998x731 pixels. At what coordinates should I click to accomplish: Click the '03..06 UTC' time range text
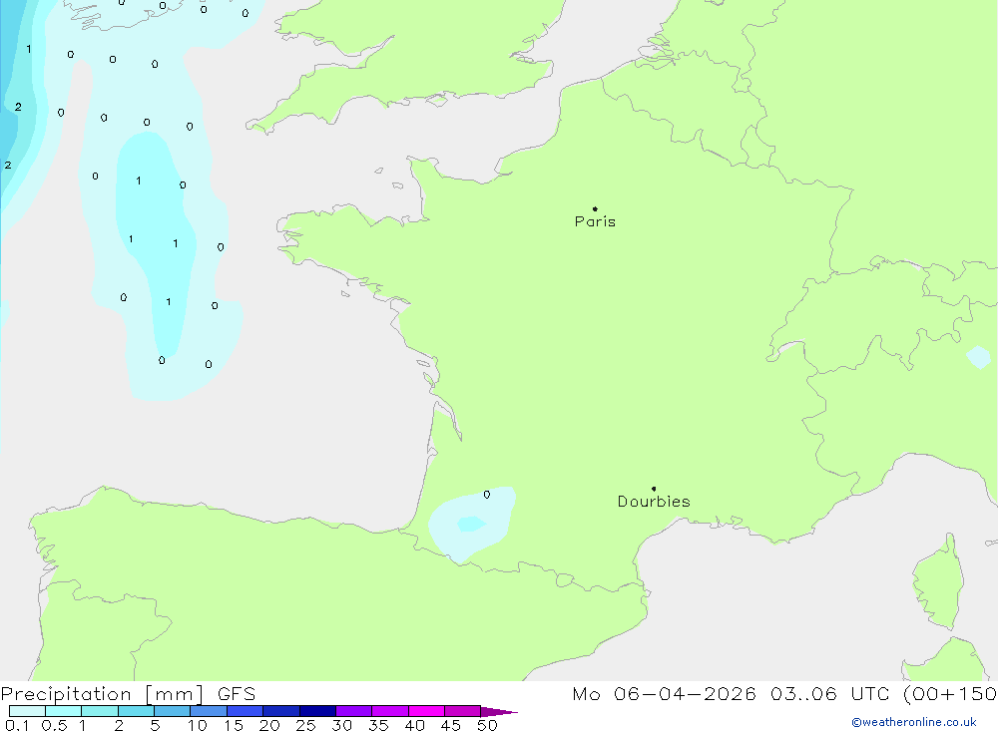coord(829,694)
